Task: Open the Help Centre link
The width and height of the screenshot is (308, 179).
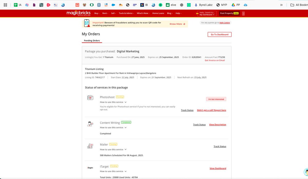Action: (x=225, y=23)
